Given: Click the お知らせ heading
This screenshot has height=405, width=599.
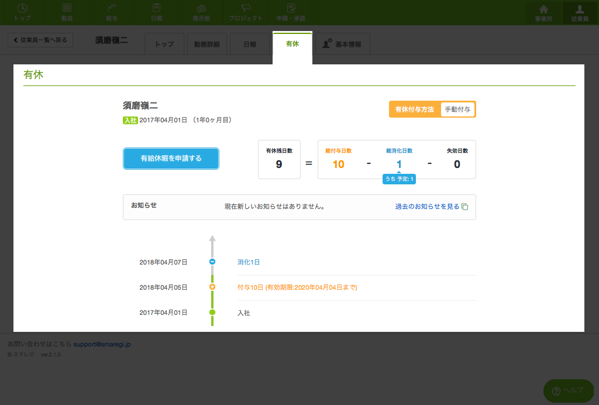Looking at the screenshot, I should point(144,205).
